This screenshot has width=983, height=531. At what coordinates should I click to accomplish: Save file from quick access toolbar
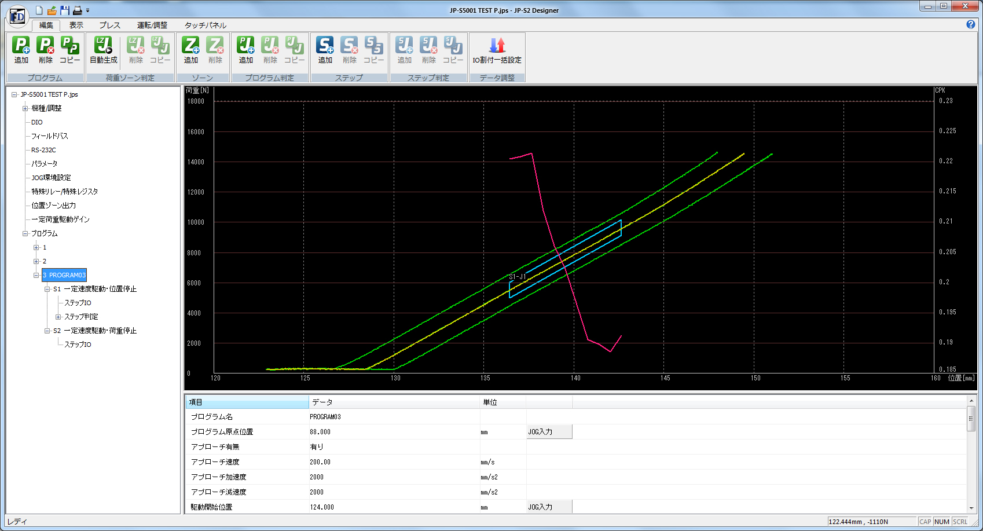(x=65, y=10)
